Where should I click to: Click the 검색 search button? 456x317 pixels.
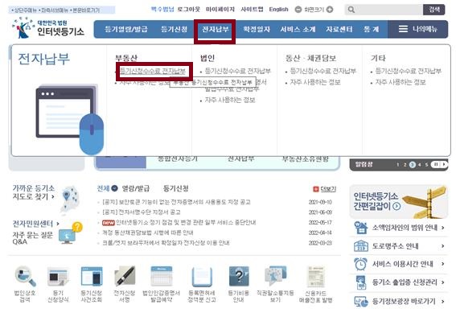click(x=434, y=10)
